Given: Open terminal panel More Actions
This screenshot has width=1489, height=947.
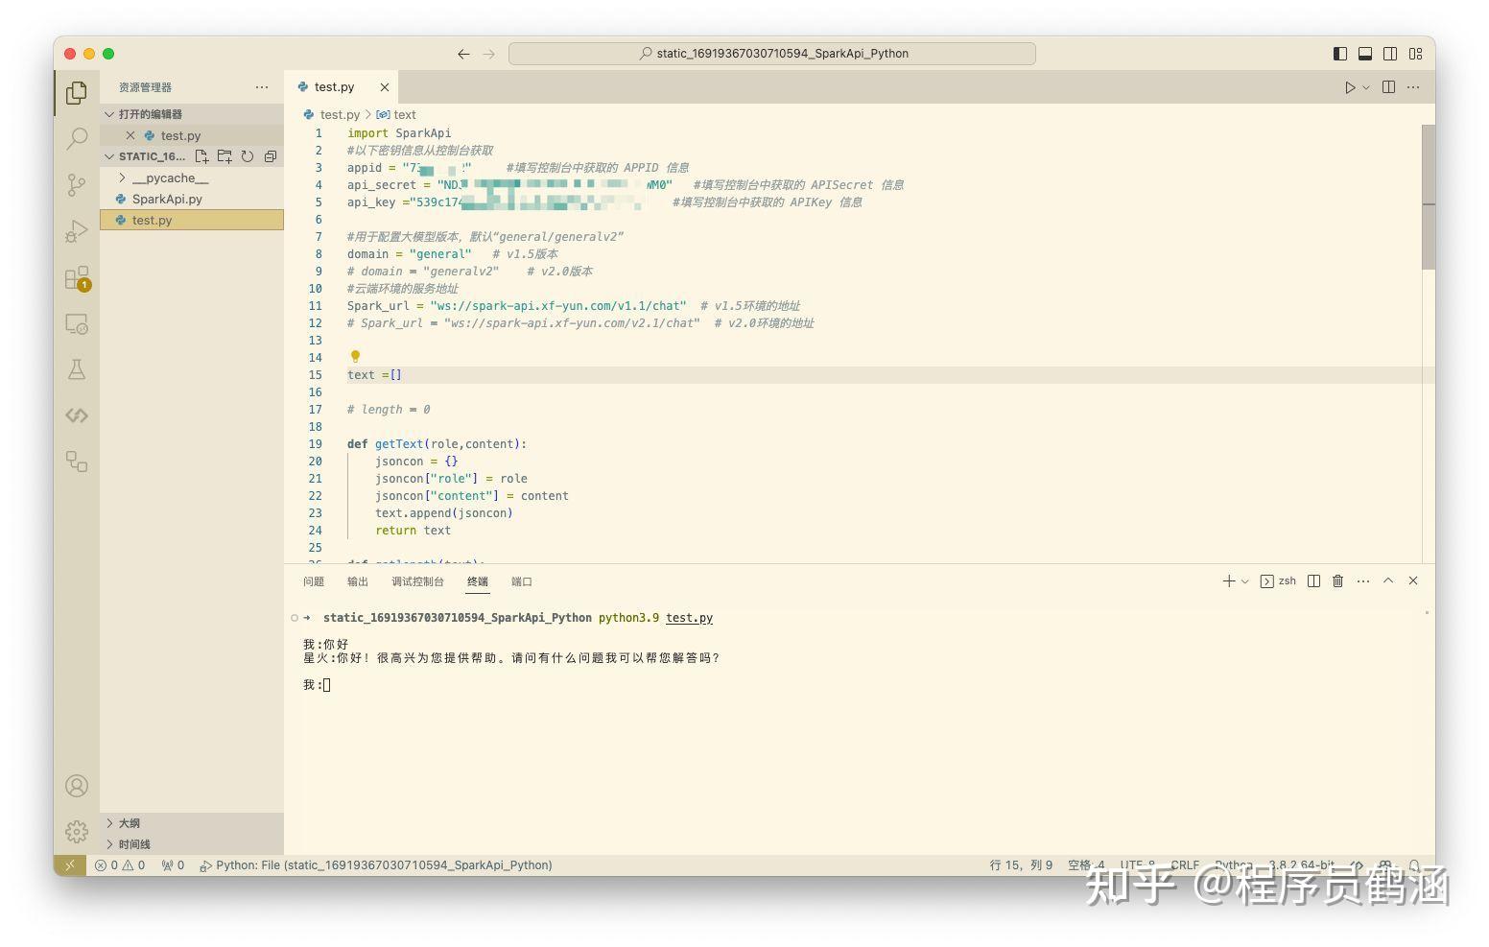Looking at the screenshot, I should tap(1363, 581).
